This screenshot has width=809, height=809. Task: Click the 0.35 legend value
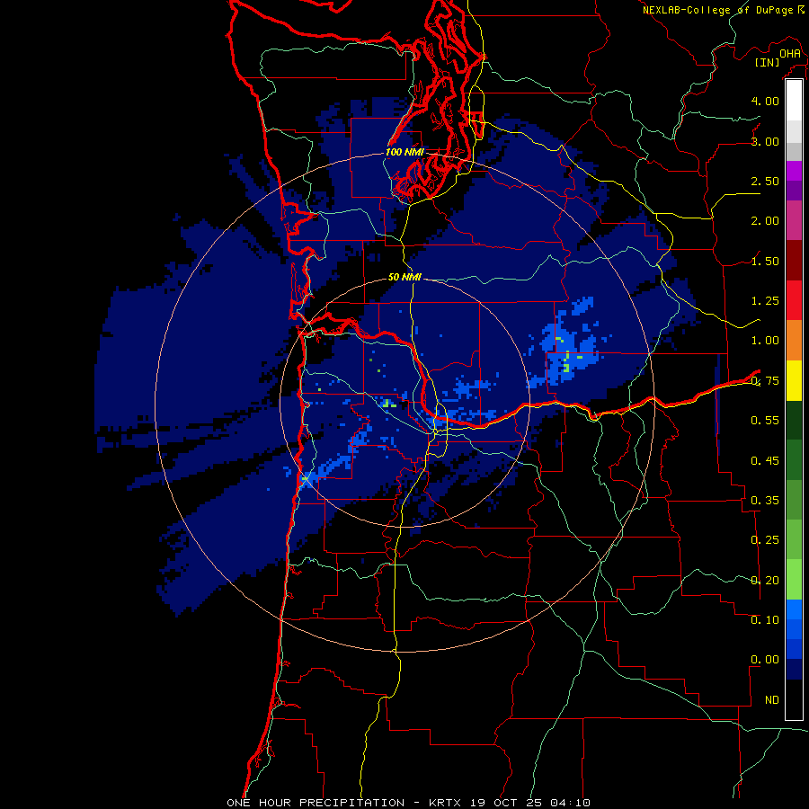point(765,501)
